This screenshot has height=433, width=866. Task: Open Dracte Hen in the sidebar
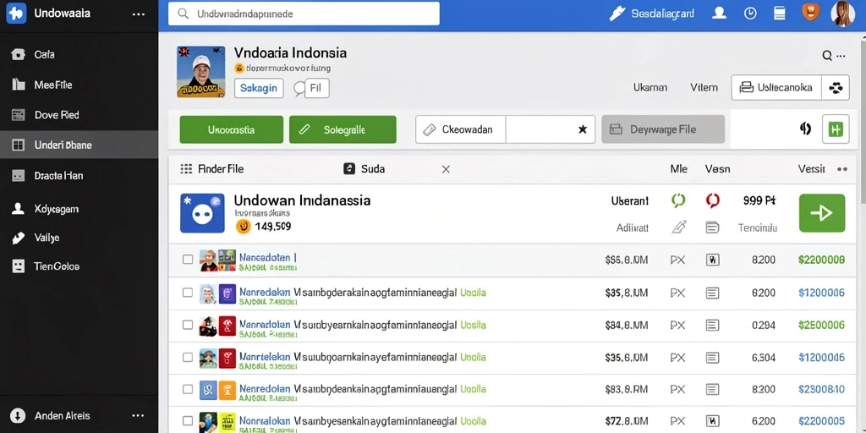(58, 176)
